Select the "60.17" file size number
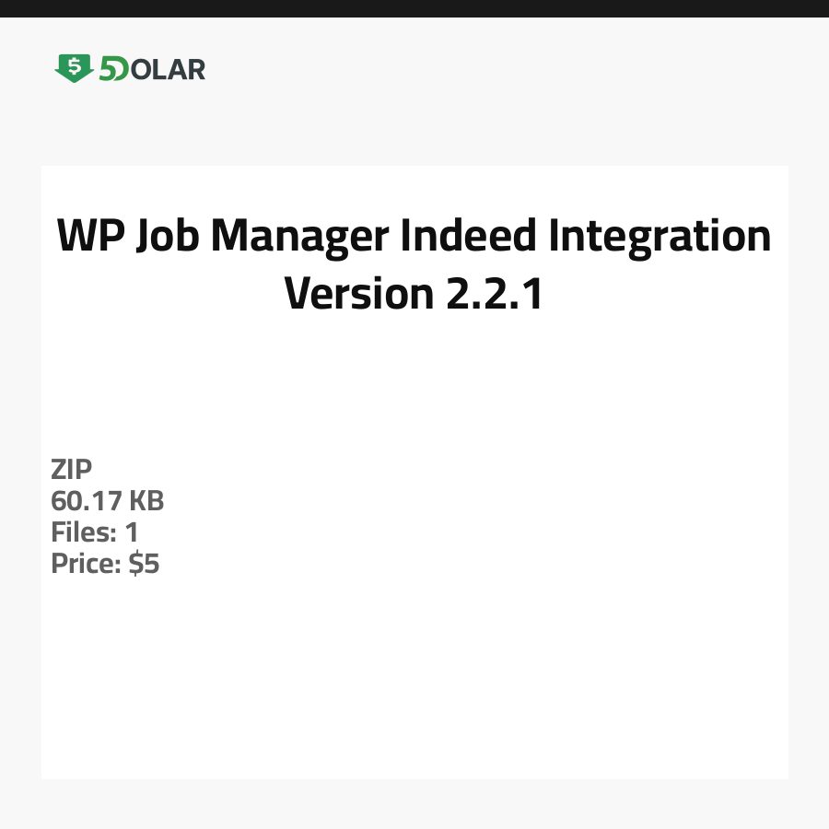This screenshot has height=829, width=829. [x=86, y=501]
